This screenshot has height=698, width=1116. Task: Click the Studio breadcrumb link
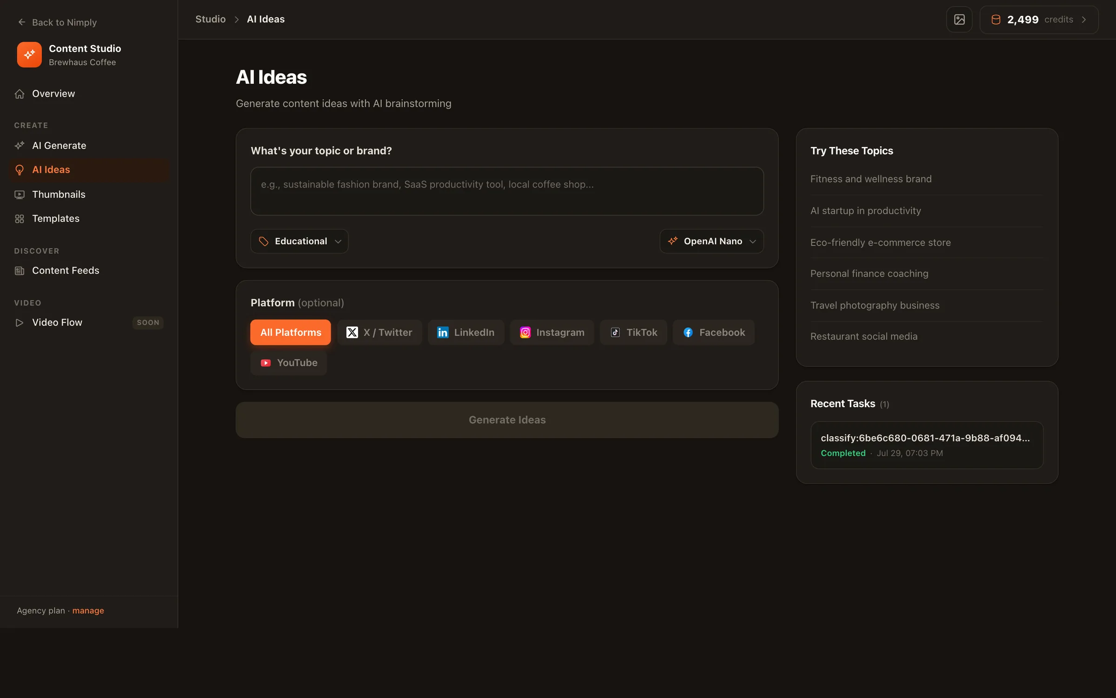point(210,19)
